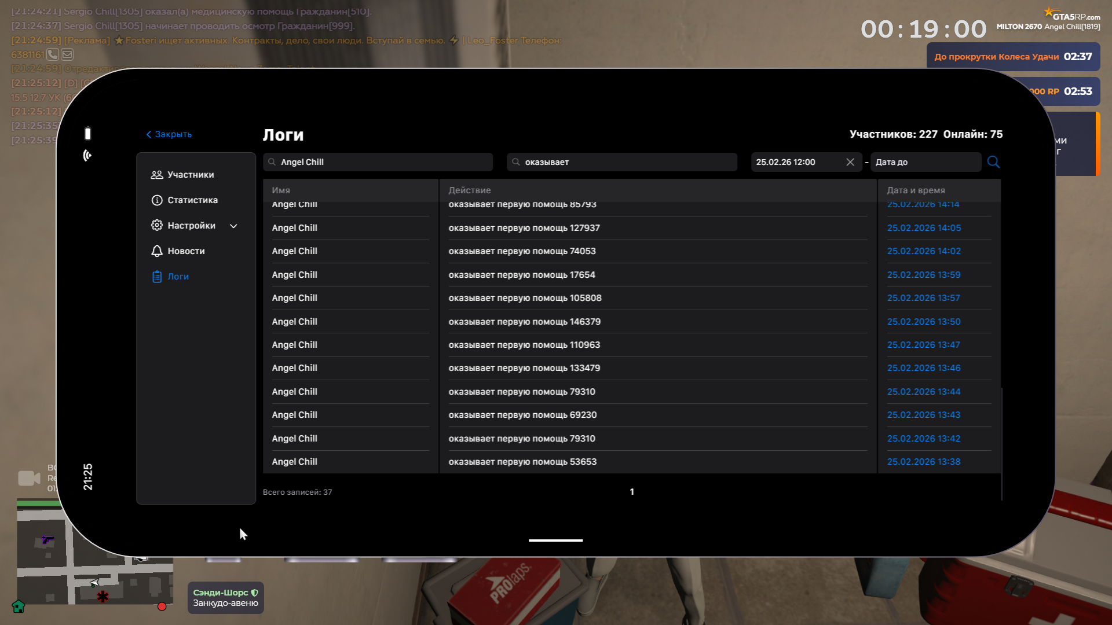Click the log timestamp 25.02.2026 13:59

(923, 275)
